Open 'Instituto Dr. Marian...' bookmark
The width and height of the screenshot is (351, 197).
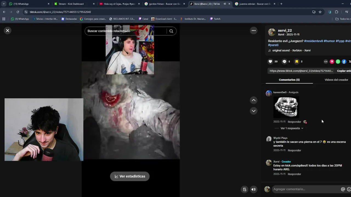[x=193, y=19]
